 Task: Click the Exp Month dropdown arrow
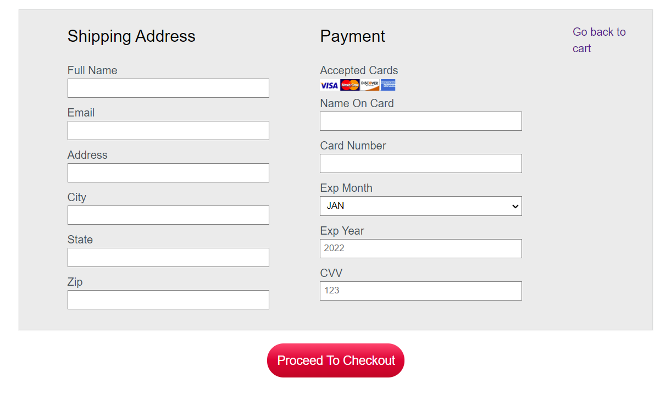pos(514,205)
